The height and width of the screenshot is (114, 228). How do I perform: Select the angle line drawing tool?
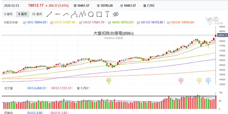[66, 14]
